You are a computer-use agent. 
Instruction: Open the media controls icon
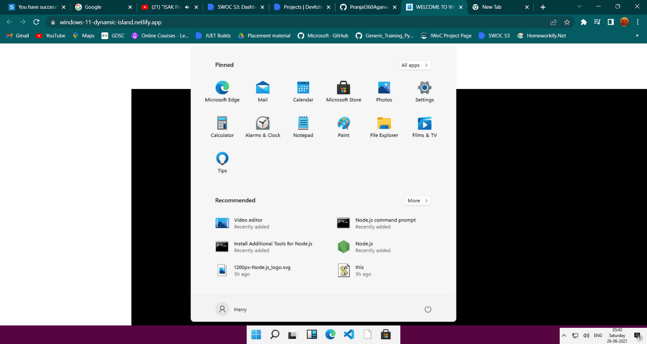(597, 22)
